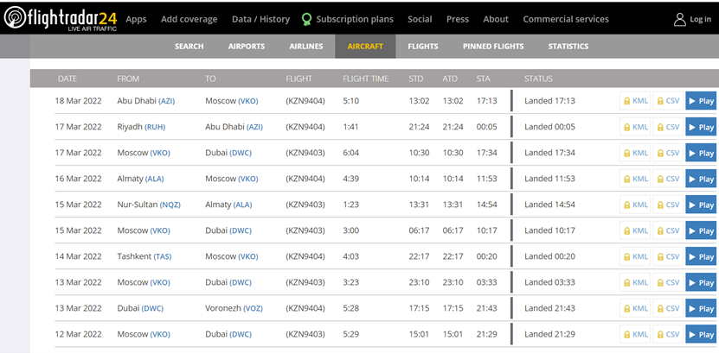Play the Abu Dhabi to Moscow flight
The width and height of the screenshot is (719, 353).
[x=701, y=101]
